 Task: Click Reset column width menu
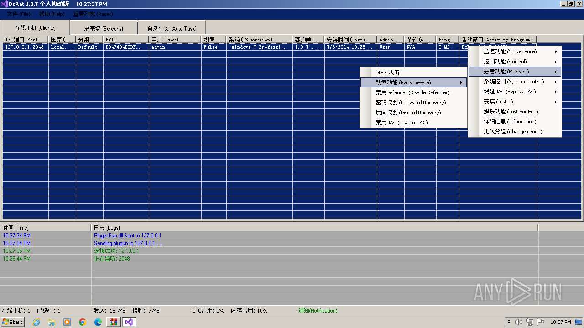tap(93, 14)
